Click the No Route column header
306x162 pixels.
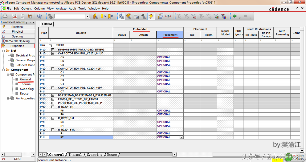pyautogui.click(x=251, y=35)
